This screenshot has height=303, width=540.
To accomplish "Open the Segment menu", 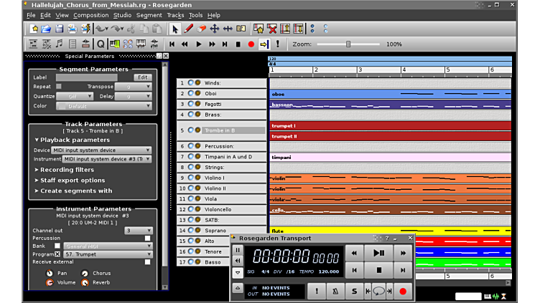I will (149, 15).
